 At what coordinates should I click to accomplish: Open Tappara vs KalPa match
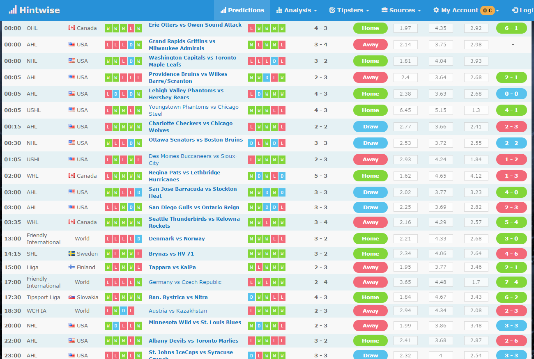172,268
